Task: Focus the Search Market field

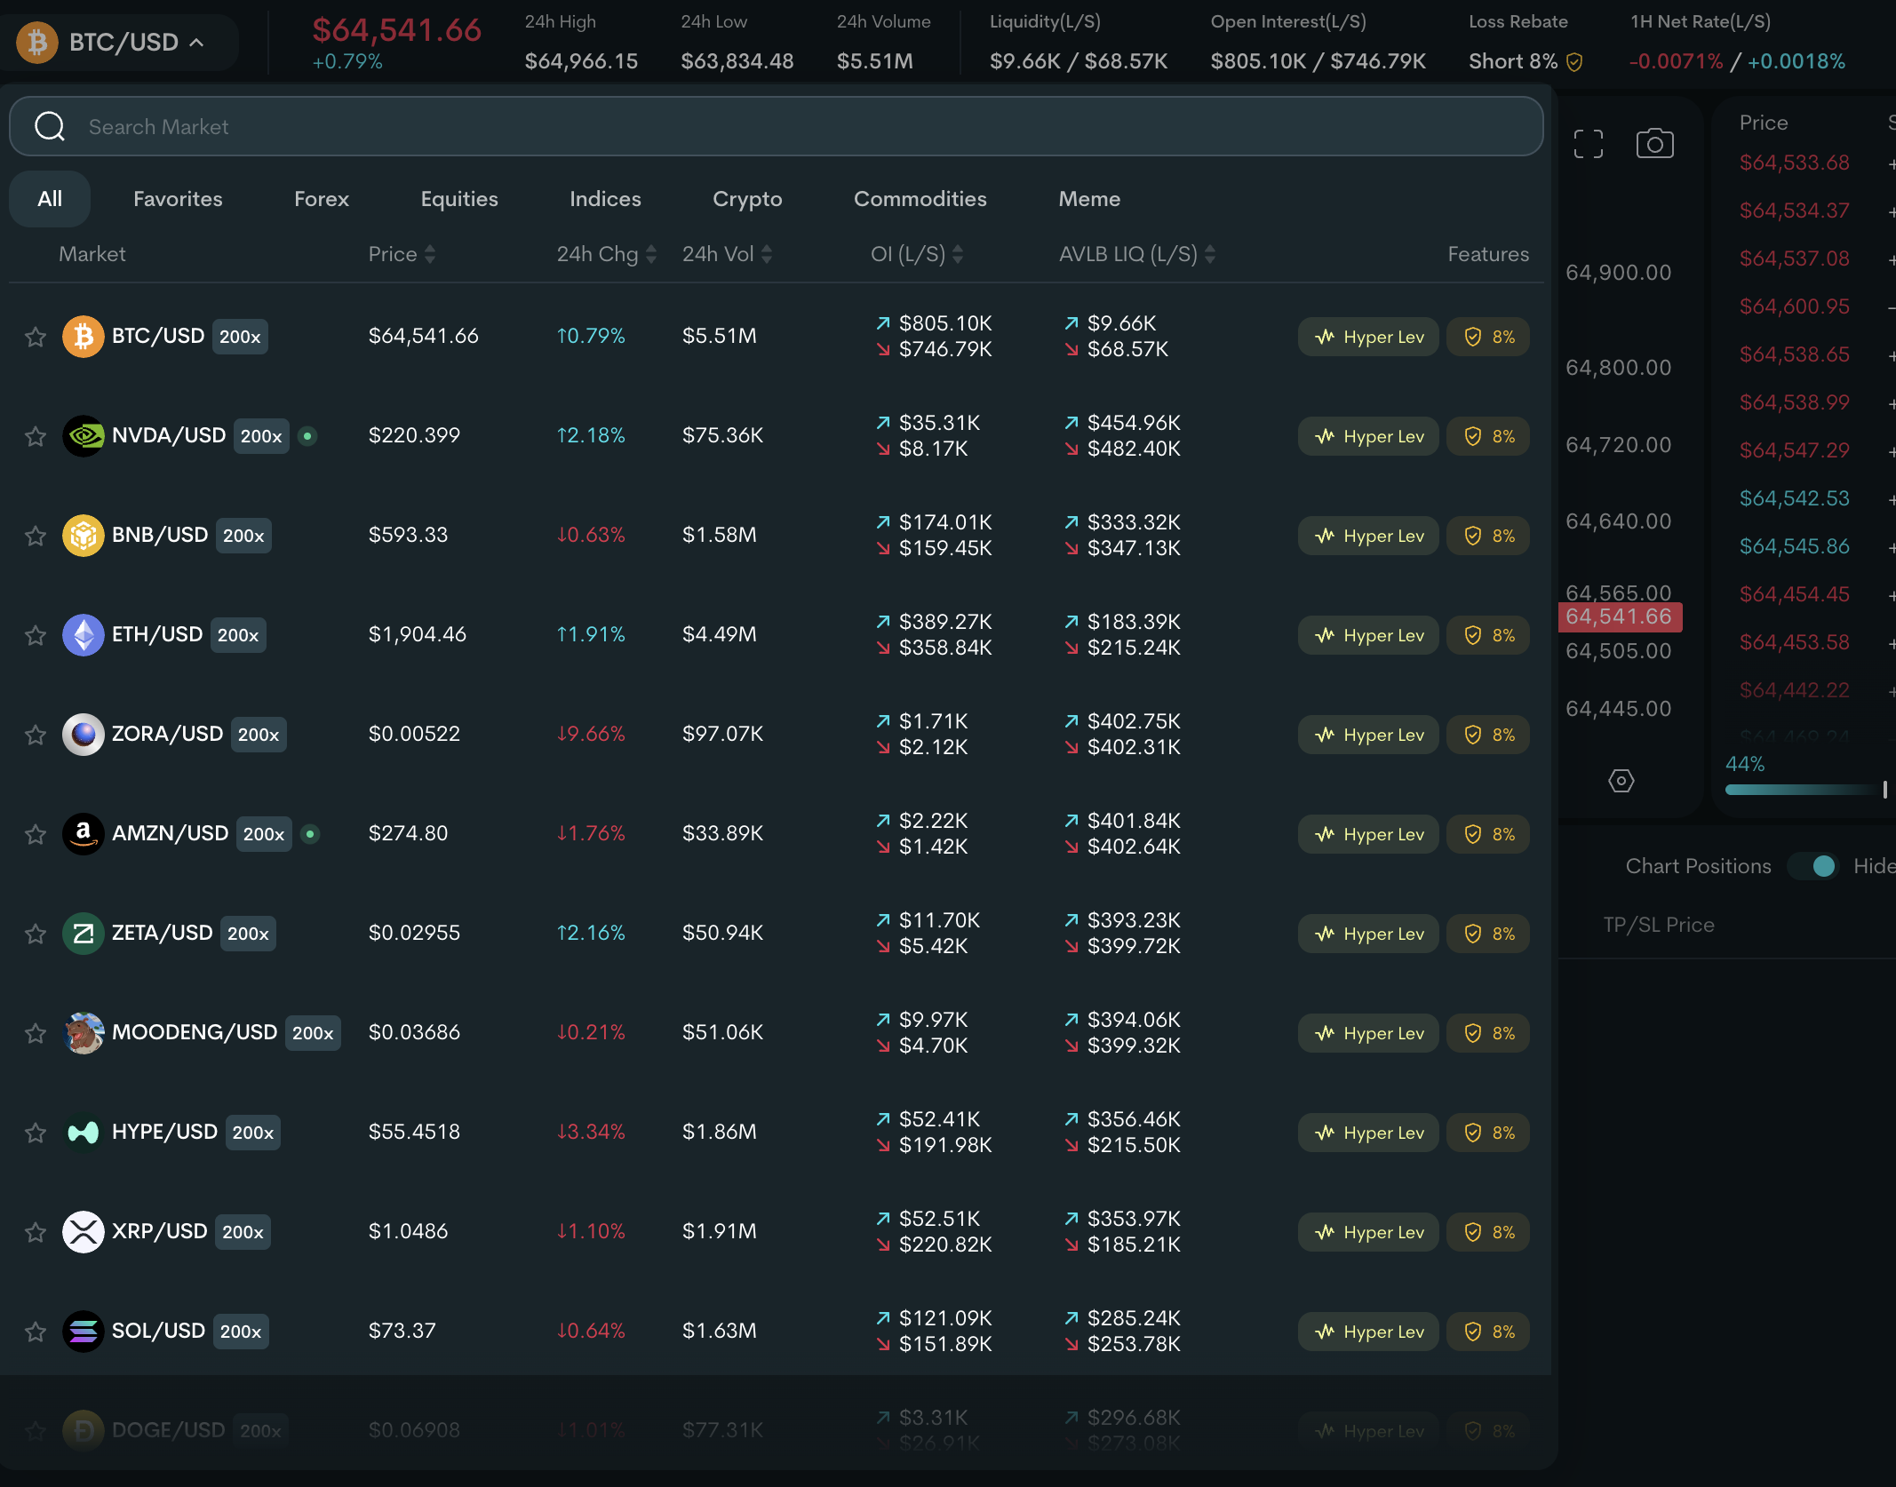Action: (x=776, y=126)
